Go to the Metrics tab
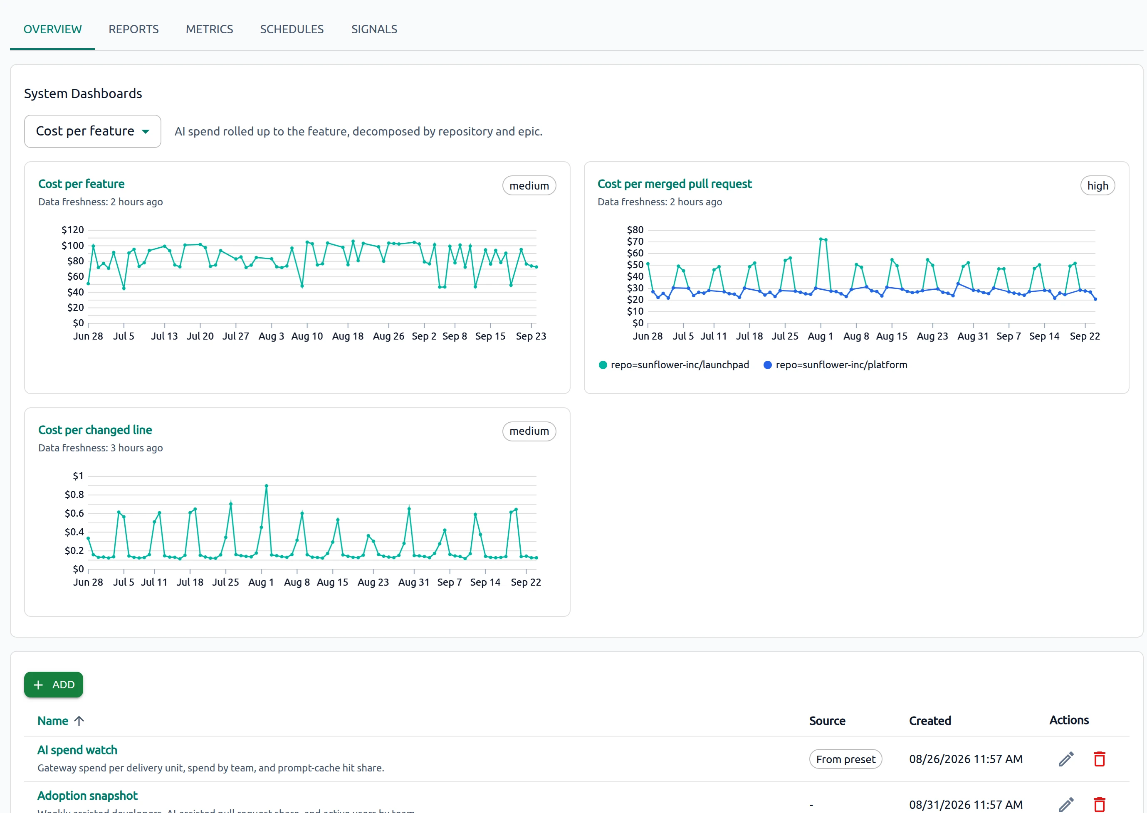This screenshot has width=1147, height=813. (209, 29)
